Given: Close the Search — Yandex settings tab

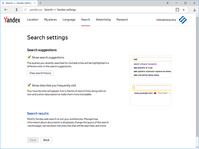Looking at the screenshot, I should (35, 3).
